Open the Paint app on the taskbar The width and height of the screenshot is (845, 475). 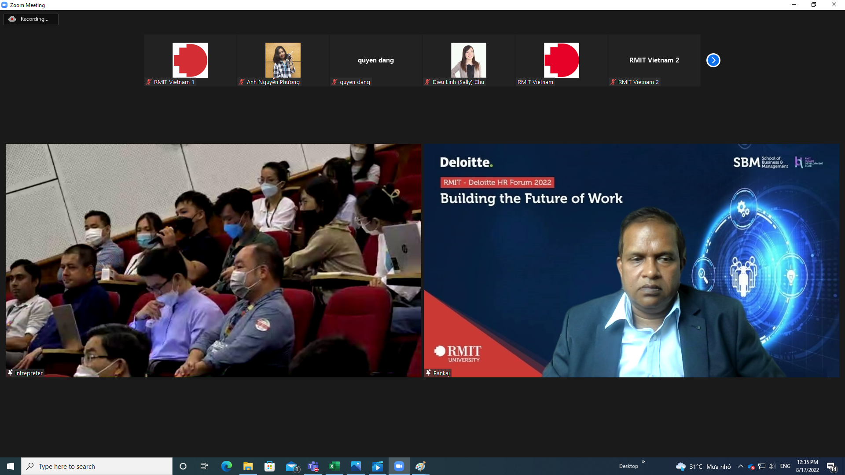[421, 466]
